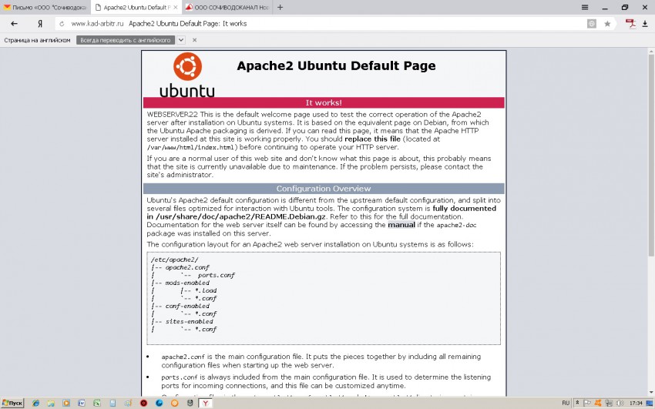Open the downloads arrow icon
The width and height of the screenshot is (655, 409).
[x=645, y=24]
